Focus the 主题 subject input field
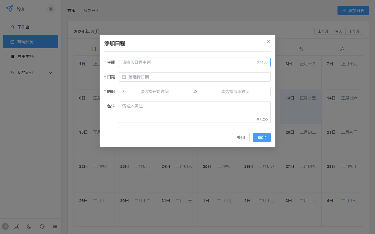The width and height of the screenshot is (375, 234). tap(187, 62)
